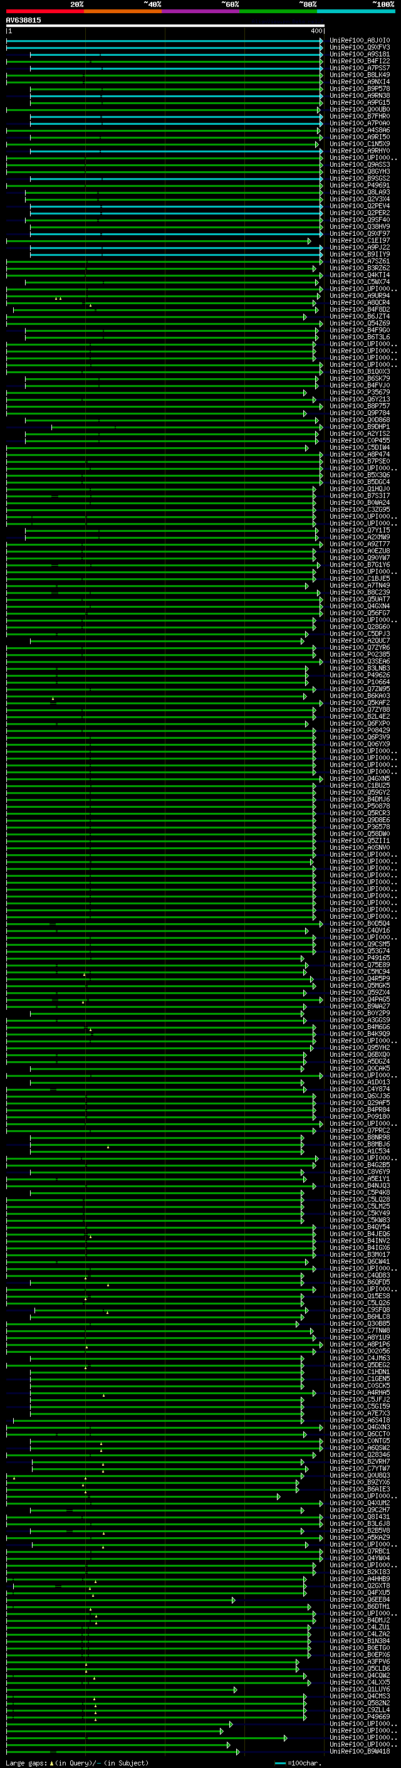Select hit UniRef100_A7PSS7
The image size is (401, 1768).
[x=360, y=68]
